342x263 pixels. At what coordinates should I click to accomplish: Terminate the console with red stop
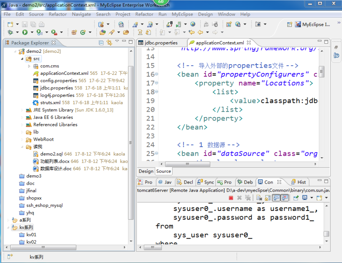pos(231,198)
